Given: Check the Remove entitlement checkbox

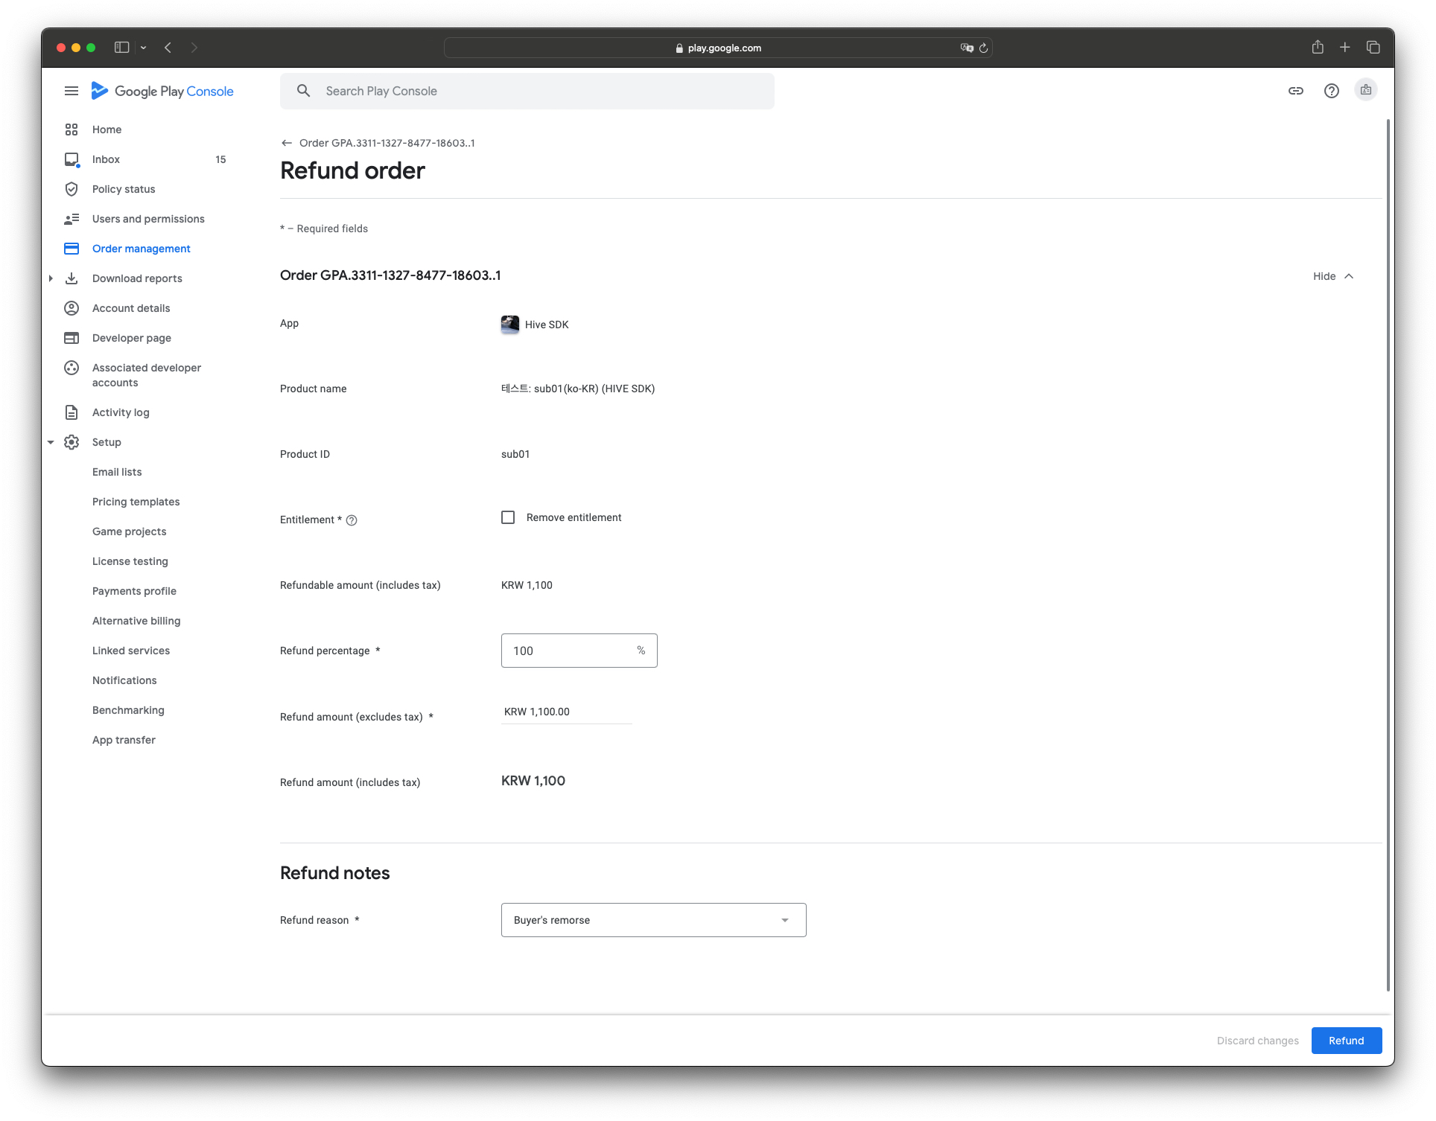Looking at the screenshot, I should pos(508,517).
